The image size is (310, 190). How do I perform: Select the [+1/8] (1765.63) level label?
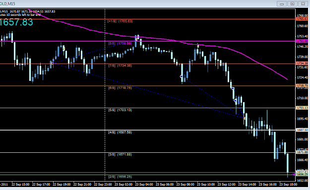click(120, 21)
